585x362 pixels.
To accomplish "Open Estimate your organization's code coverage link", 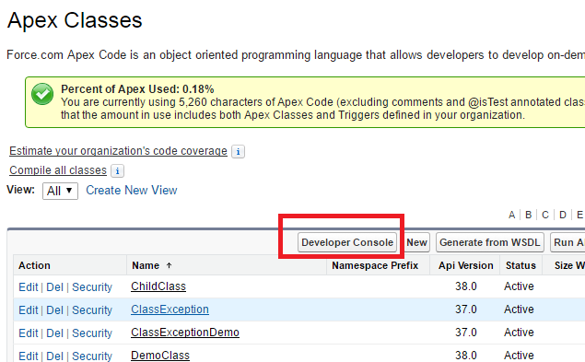I will pyautogui.click(x=118, y=151).
